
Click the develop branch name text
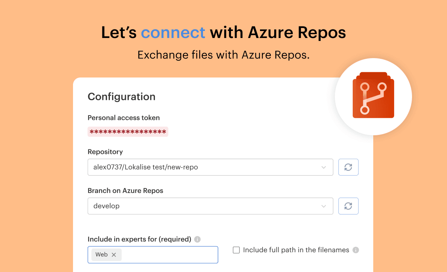pyautogui.click(x=107, y=206)
